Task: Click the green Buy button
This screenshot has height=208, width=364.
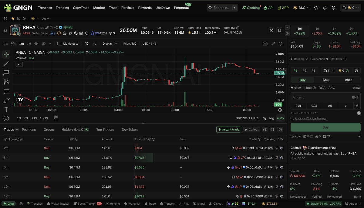Action: tap(325, 127)
